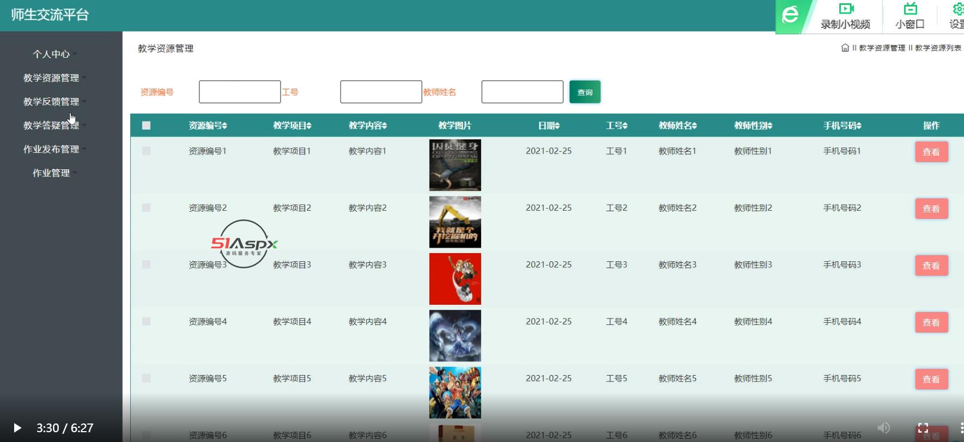Toggle the select-all checkbox in table header

(146, 126)
